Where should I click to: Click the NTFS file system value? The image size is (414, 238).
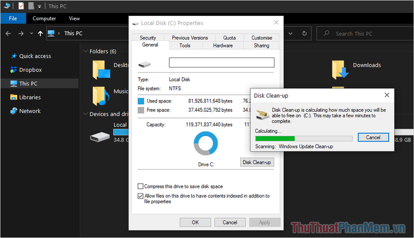[175, 88]
